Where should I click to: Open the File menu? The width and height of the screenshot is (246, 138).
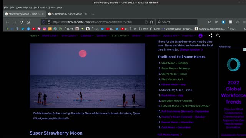(x=6, y=8)
